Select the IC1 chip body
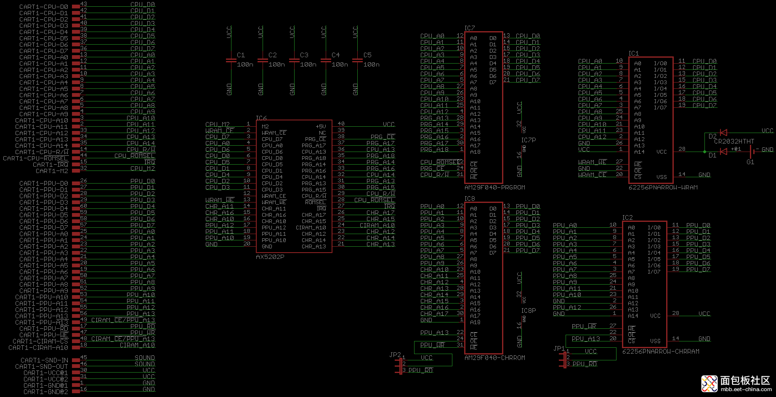 point(651,120)
